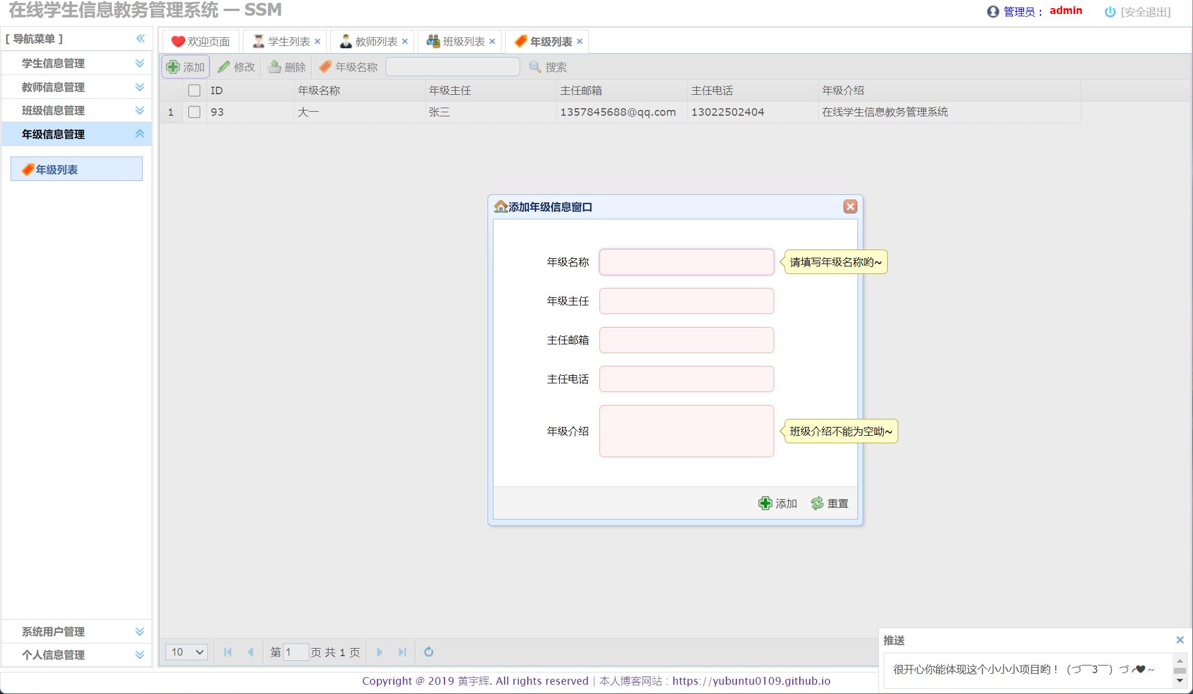The image size is (1193, 694).
Task: Switch to the 教师列表 tab
Action: [x=376, y=41]
